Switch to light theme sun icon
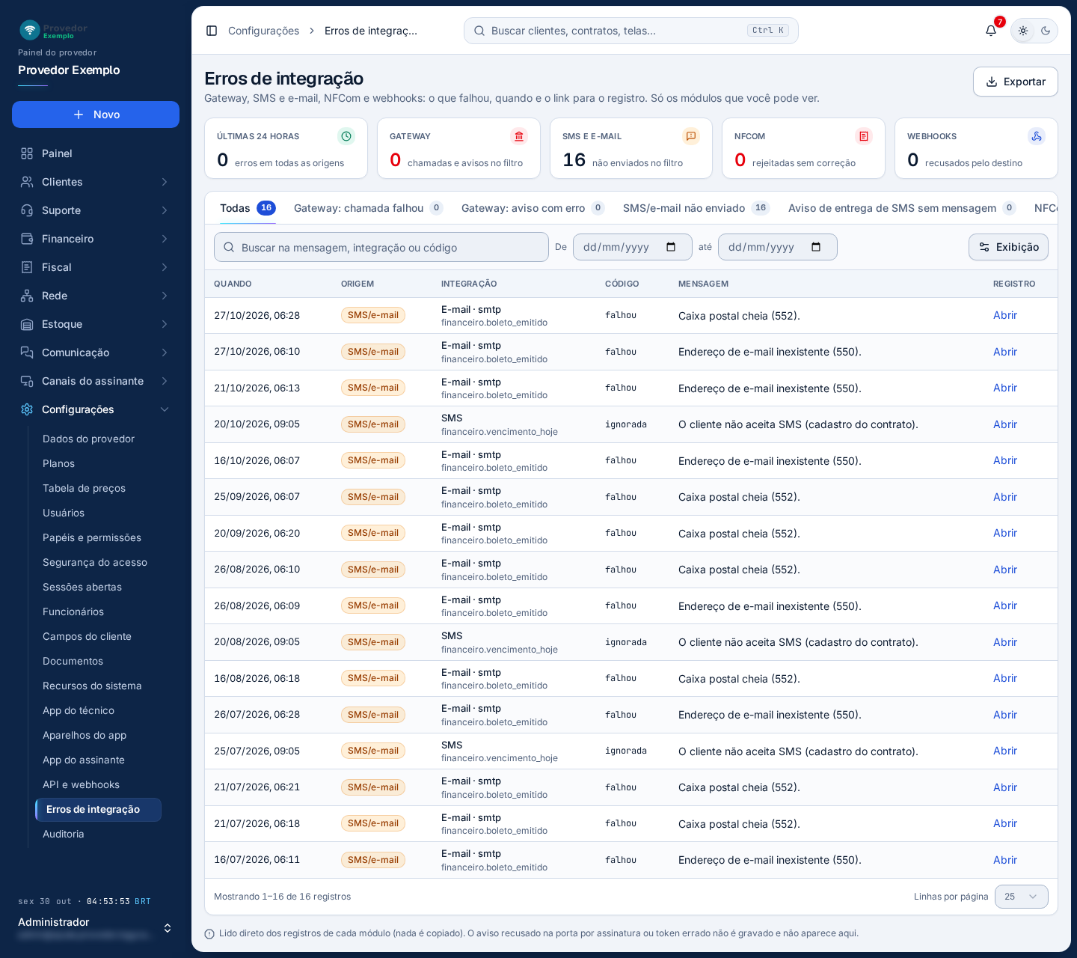The image size is (1077, 958). click(x=1023, y=31)
